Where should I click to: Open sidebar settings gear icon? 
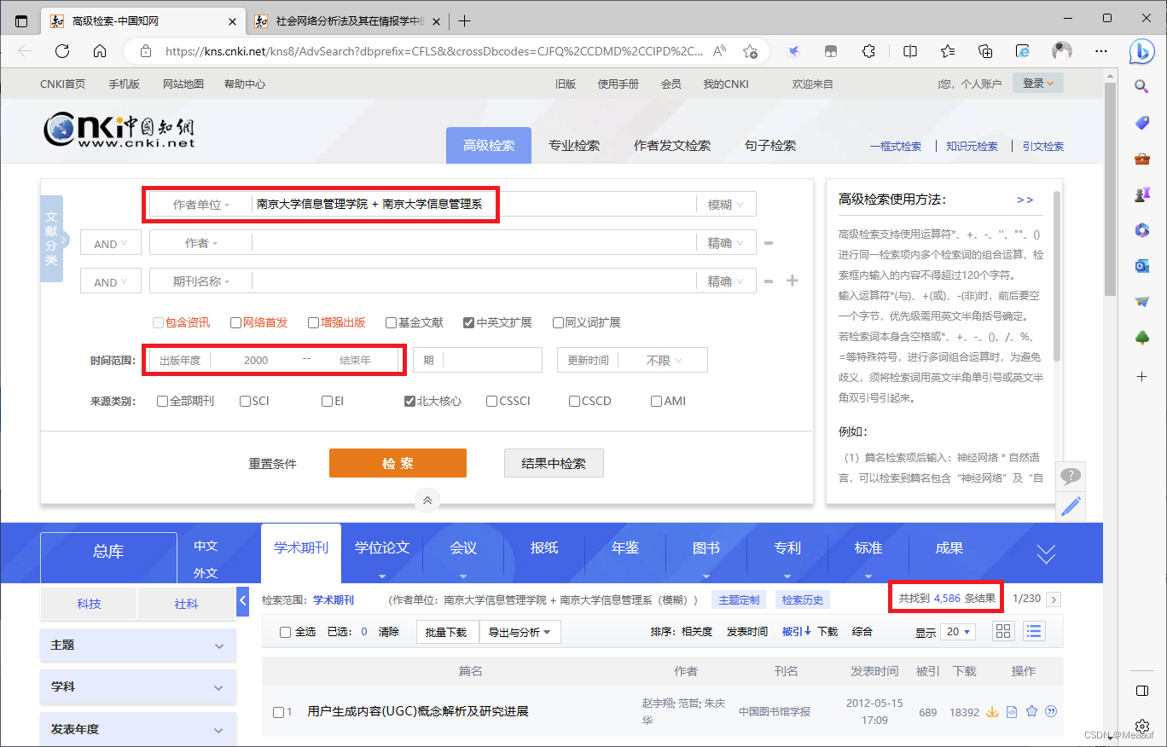1142,727
